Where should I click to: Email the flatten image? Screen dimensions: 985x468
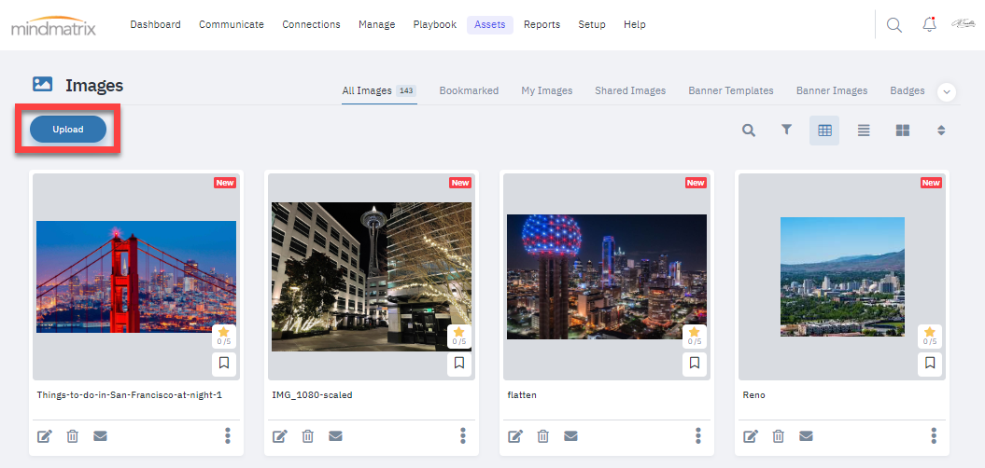coord(570,436)
